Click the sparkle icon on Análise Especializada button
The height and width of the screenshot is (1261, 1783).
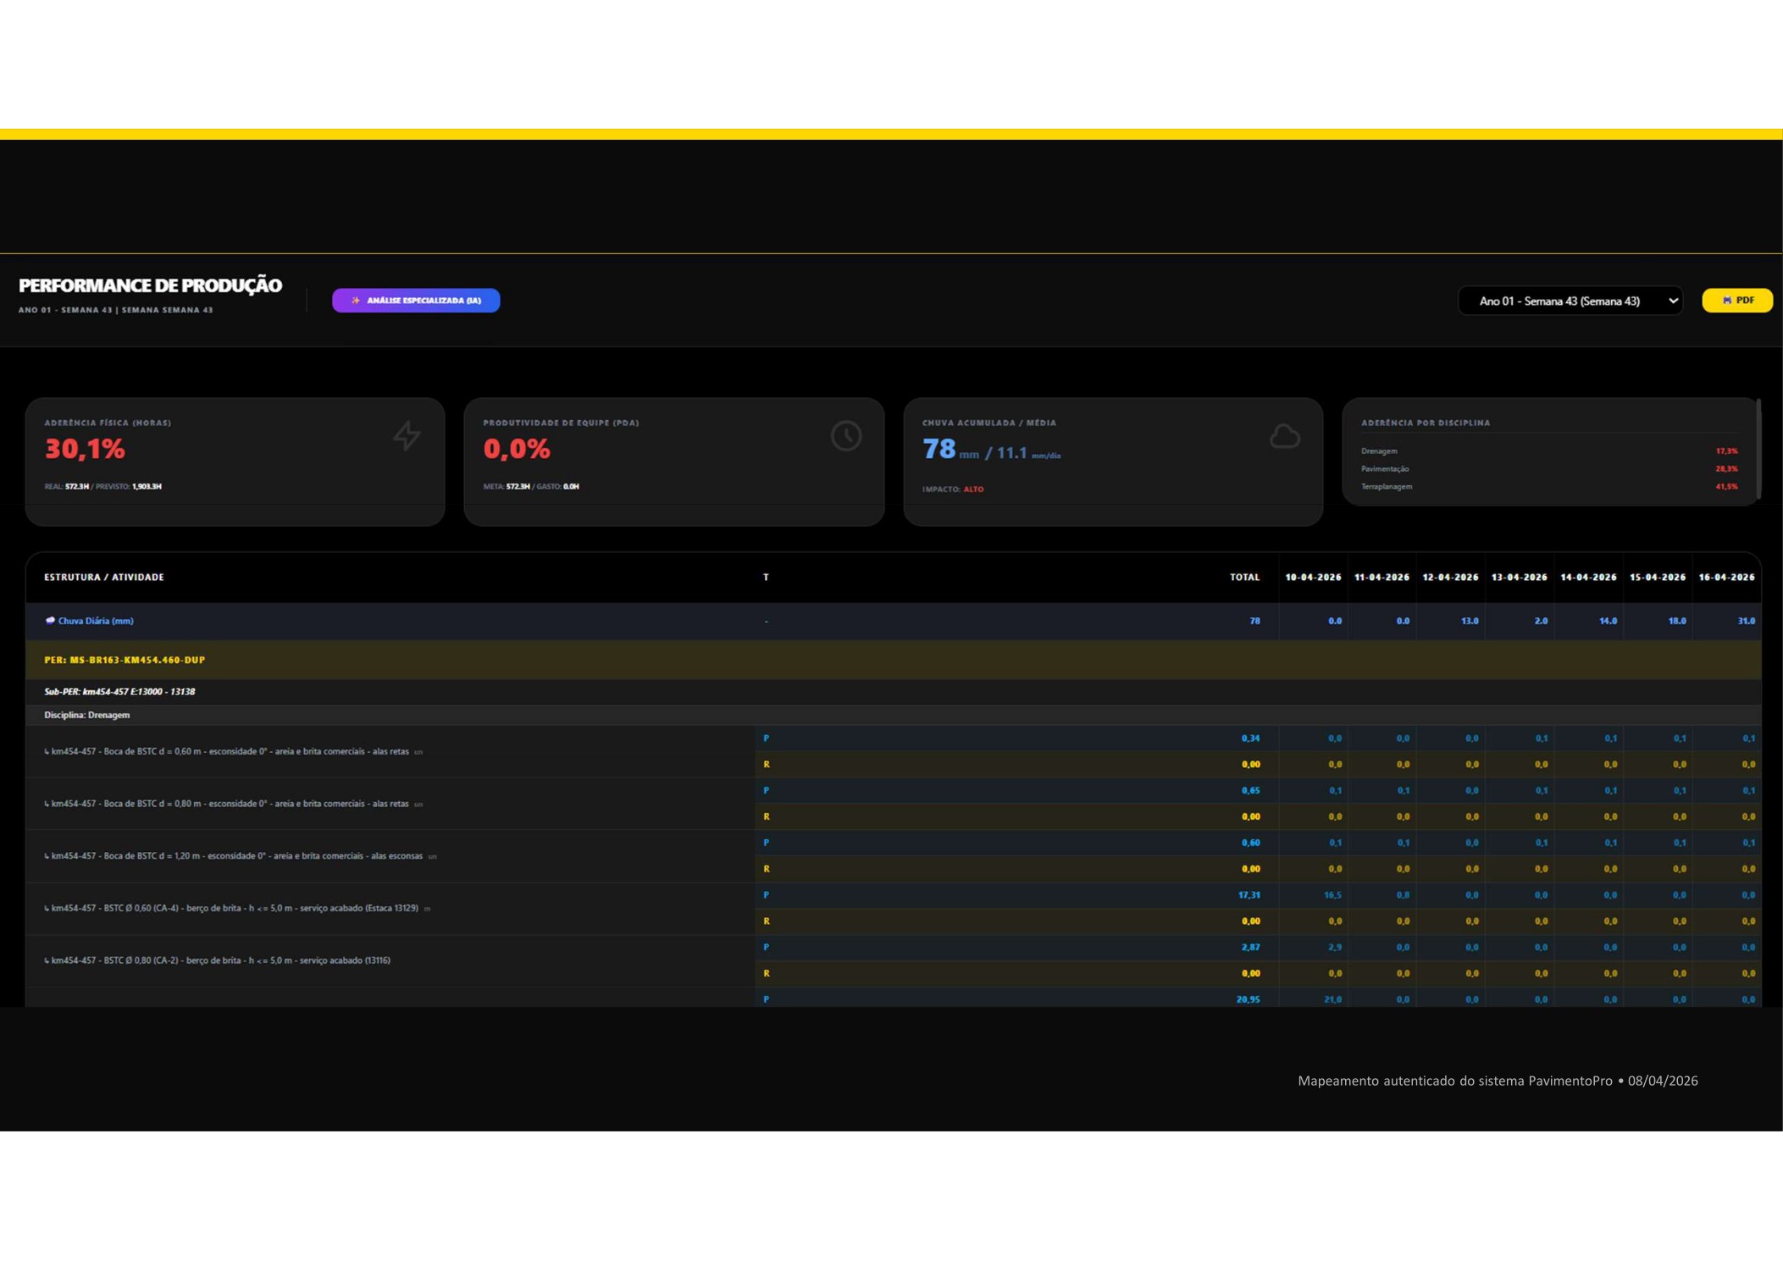356,301
